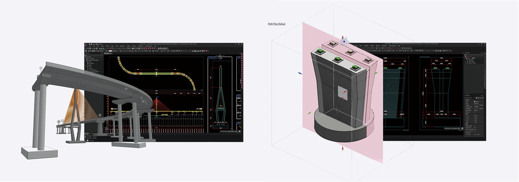Click grid layout icon at bridge viewport corner
This screenshot has height=182, width=519.
[x=240, y=131]
